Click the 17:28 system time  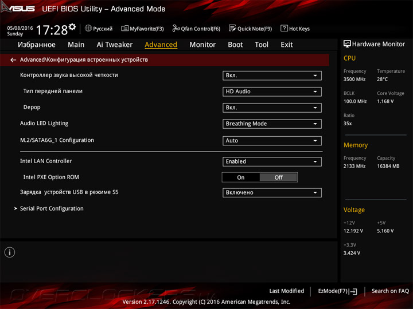click(52, 30)
